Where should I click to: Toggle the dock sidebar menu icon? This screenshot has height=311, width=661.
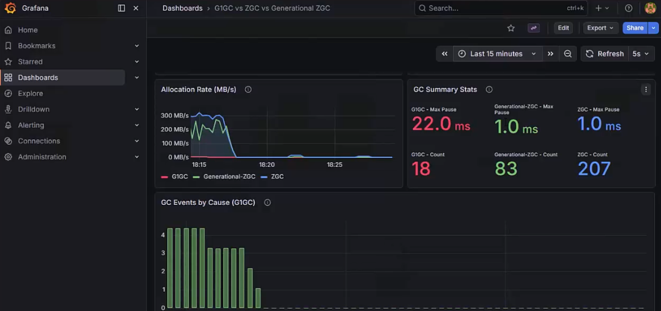point(122,8)
